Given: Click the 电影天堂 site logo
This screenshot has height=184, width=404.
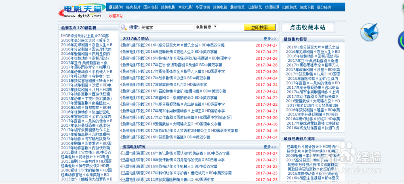Looking at the screenshot, I should pos(82,11).
